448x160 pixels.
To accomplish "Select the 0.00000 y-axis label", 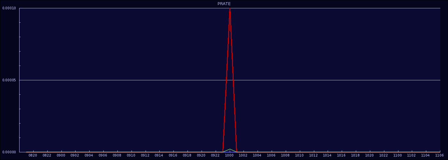I will 9,152.
